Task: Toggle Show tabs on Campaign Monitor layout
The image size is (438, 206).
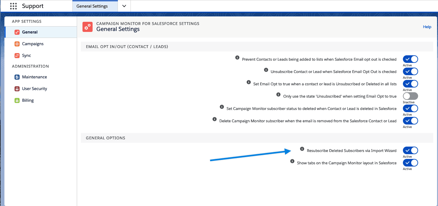Action: [411, 163]
